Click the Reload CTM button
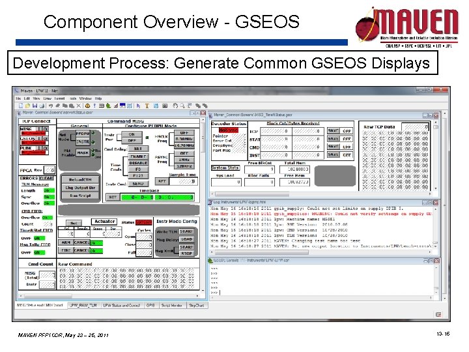This screenshot has height=352, width=469. pos(80,179)
